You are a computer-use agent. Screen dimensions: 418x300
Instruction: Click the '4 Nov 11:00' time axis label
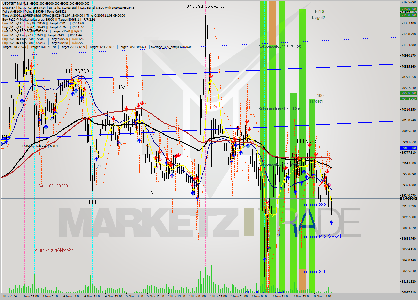(92, 296)
